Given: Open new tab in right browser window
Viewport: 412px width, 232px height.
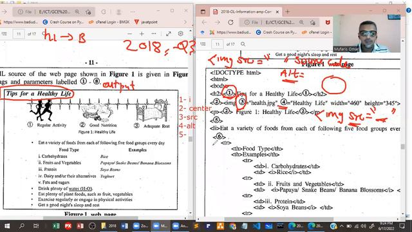Looking at the screenshot, I should pos(287,12).
